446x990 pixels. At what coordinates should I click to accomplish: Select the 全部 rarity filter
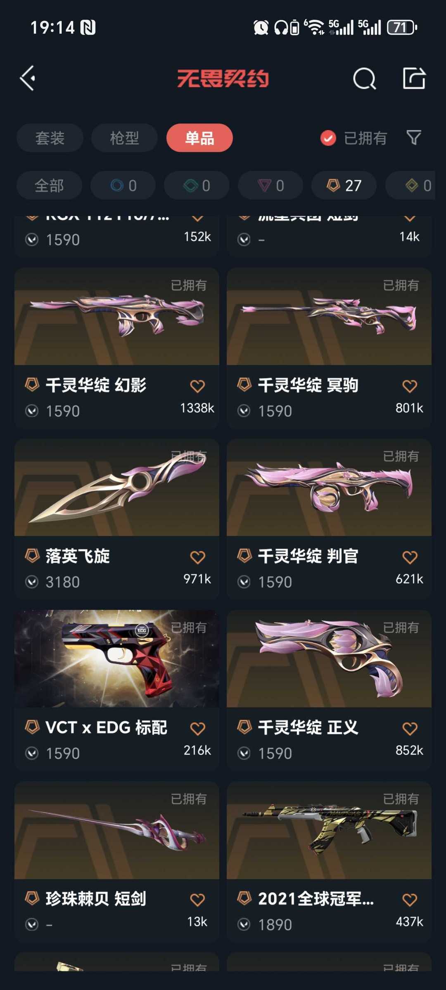[x=49, y=185]
